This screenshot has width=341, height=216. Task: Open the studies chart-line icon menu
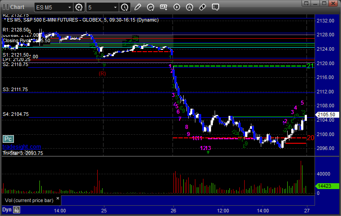click(x=151, y=7)
